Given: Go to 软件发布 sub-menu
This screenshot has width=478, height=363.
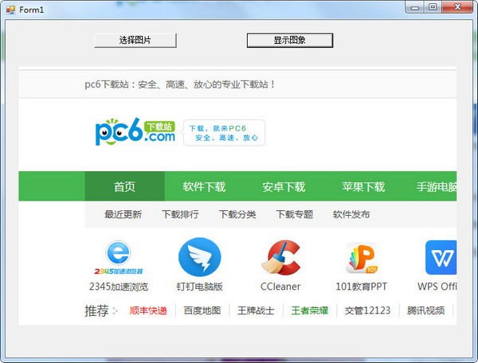Looking at the screenshot, I should 351,214.
